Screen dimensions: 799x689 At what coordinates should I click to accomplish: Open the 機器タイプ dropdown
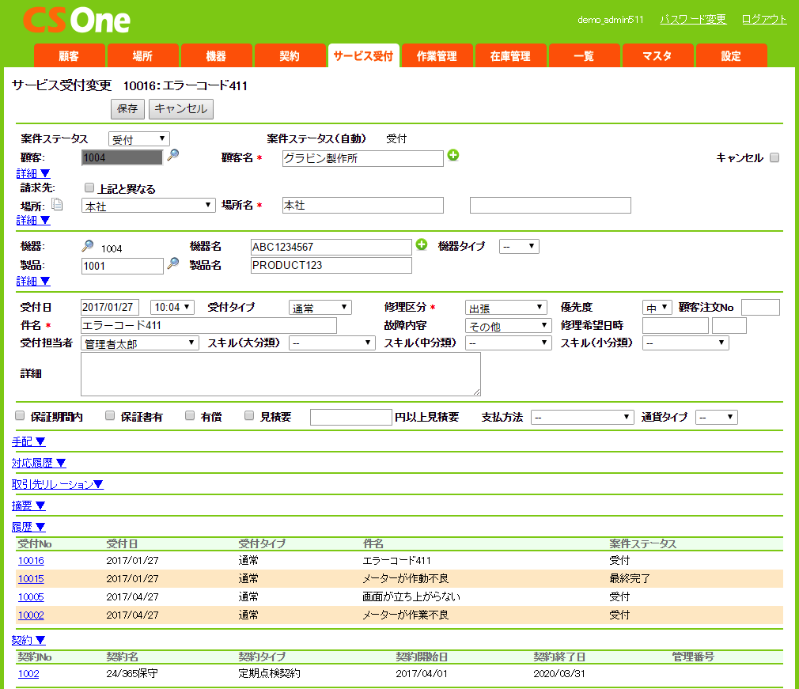519,246
